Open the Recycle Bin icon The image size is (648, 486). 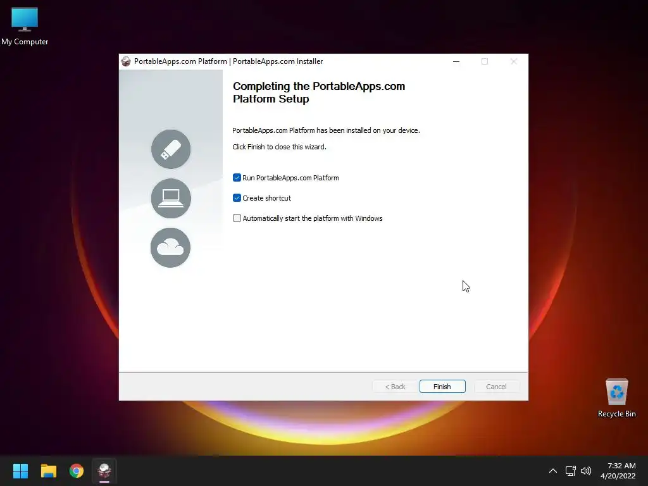(616, 399)
